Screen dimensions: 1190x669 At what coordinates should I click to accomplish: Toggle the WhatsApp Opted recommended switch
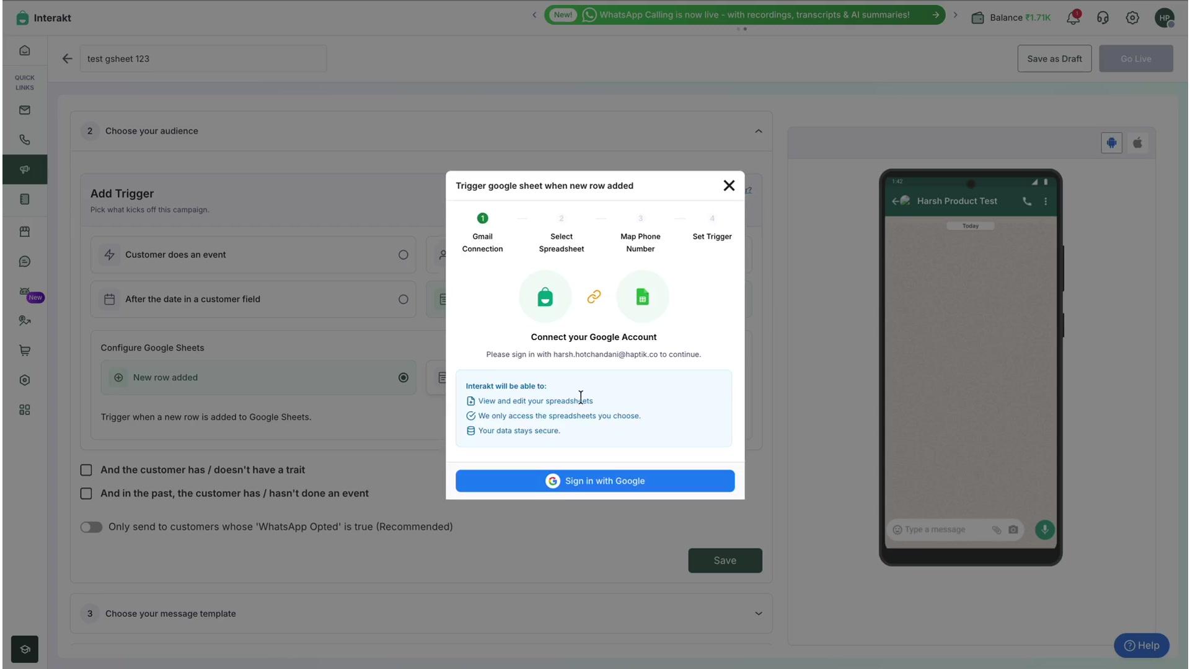[91, 527]
